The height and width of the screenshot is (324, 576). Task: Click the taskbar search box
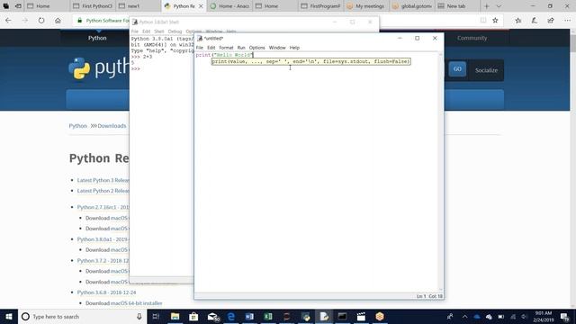[x=82, y=316]
